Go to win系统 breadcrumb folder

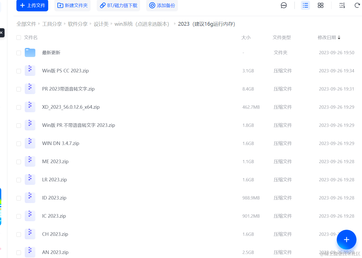(x=142, y=24)
